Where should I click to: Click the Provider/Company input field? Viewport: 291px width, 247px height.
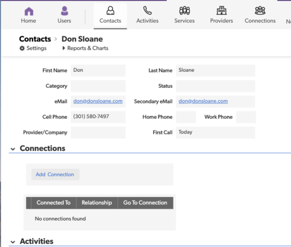click(x=98, y=132)
